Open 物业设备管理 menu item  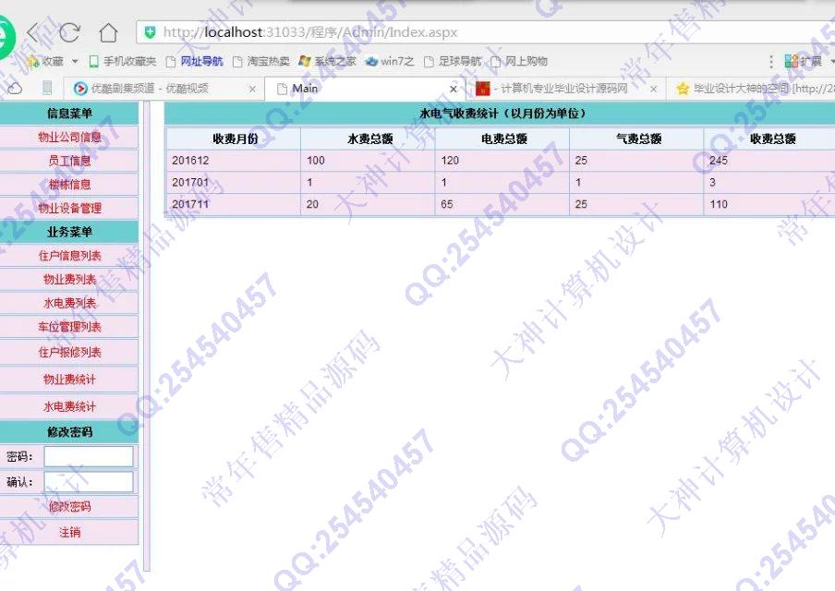[x=69, y=208]
